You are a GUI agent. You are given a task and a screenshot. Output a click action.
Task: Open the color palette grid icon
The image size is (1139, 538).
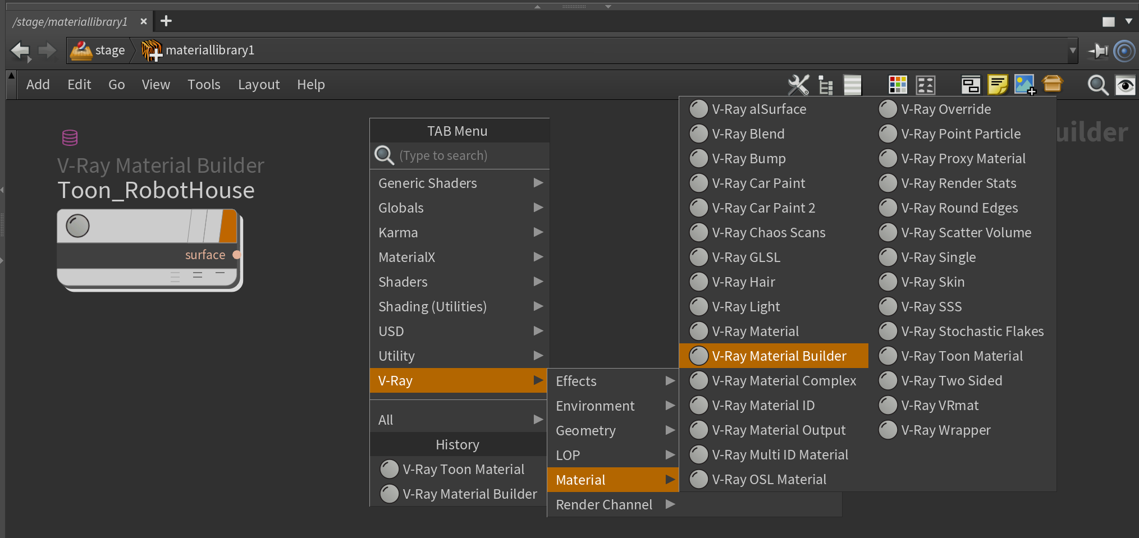(898, 85)
